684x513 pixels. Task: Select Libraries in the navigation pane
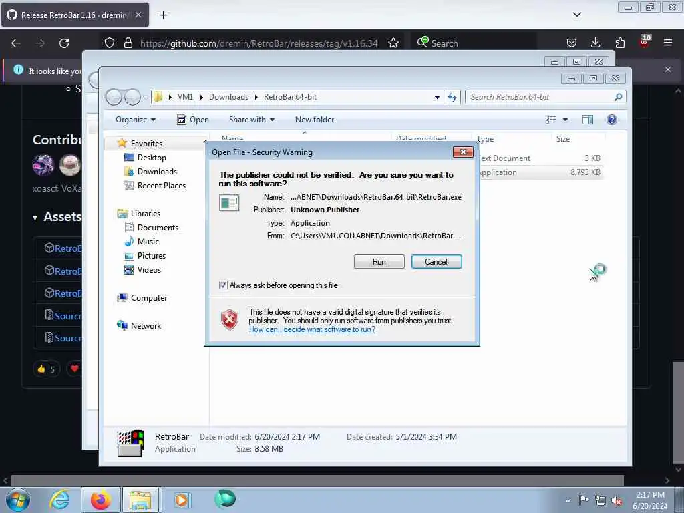point(145,213)
